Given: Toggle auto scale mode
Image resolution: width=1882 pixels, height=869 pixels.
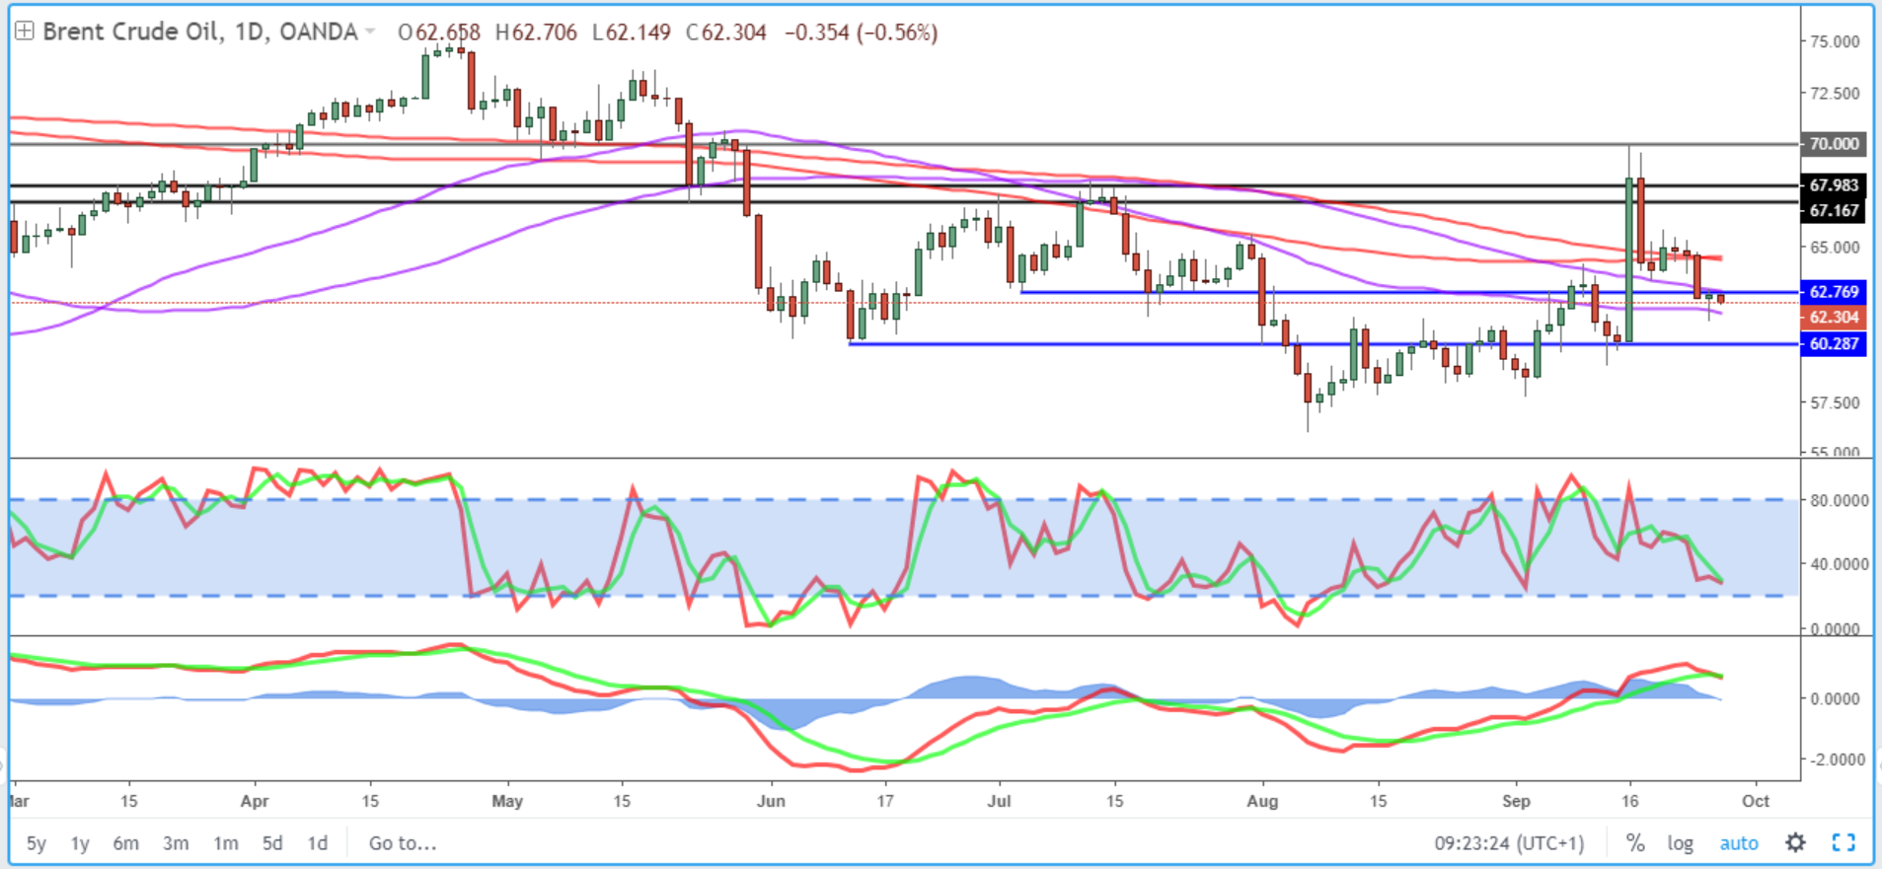Looking at the screenshot, I should (1739, 843).
